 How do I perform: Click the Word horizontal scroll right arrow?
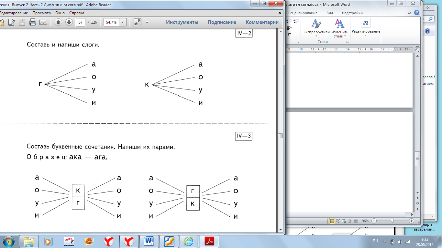click(x=412, y=214)
